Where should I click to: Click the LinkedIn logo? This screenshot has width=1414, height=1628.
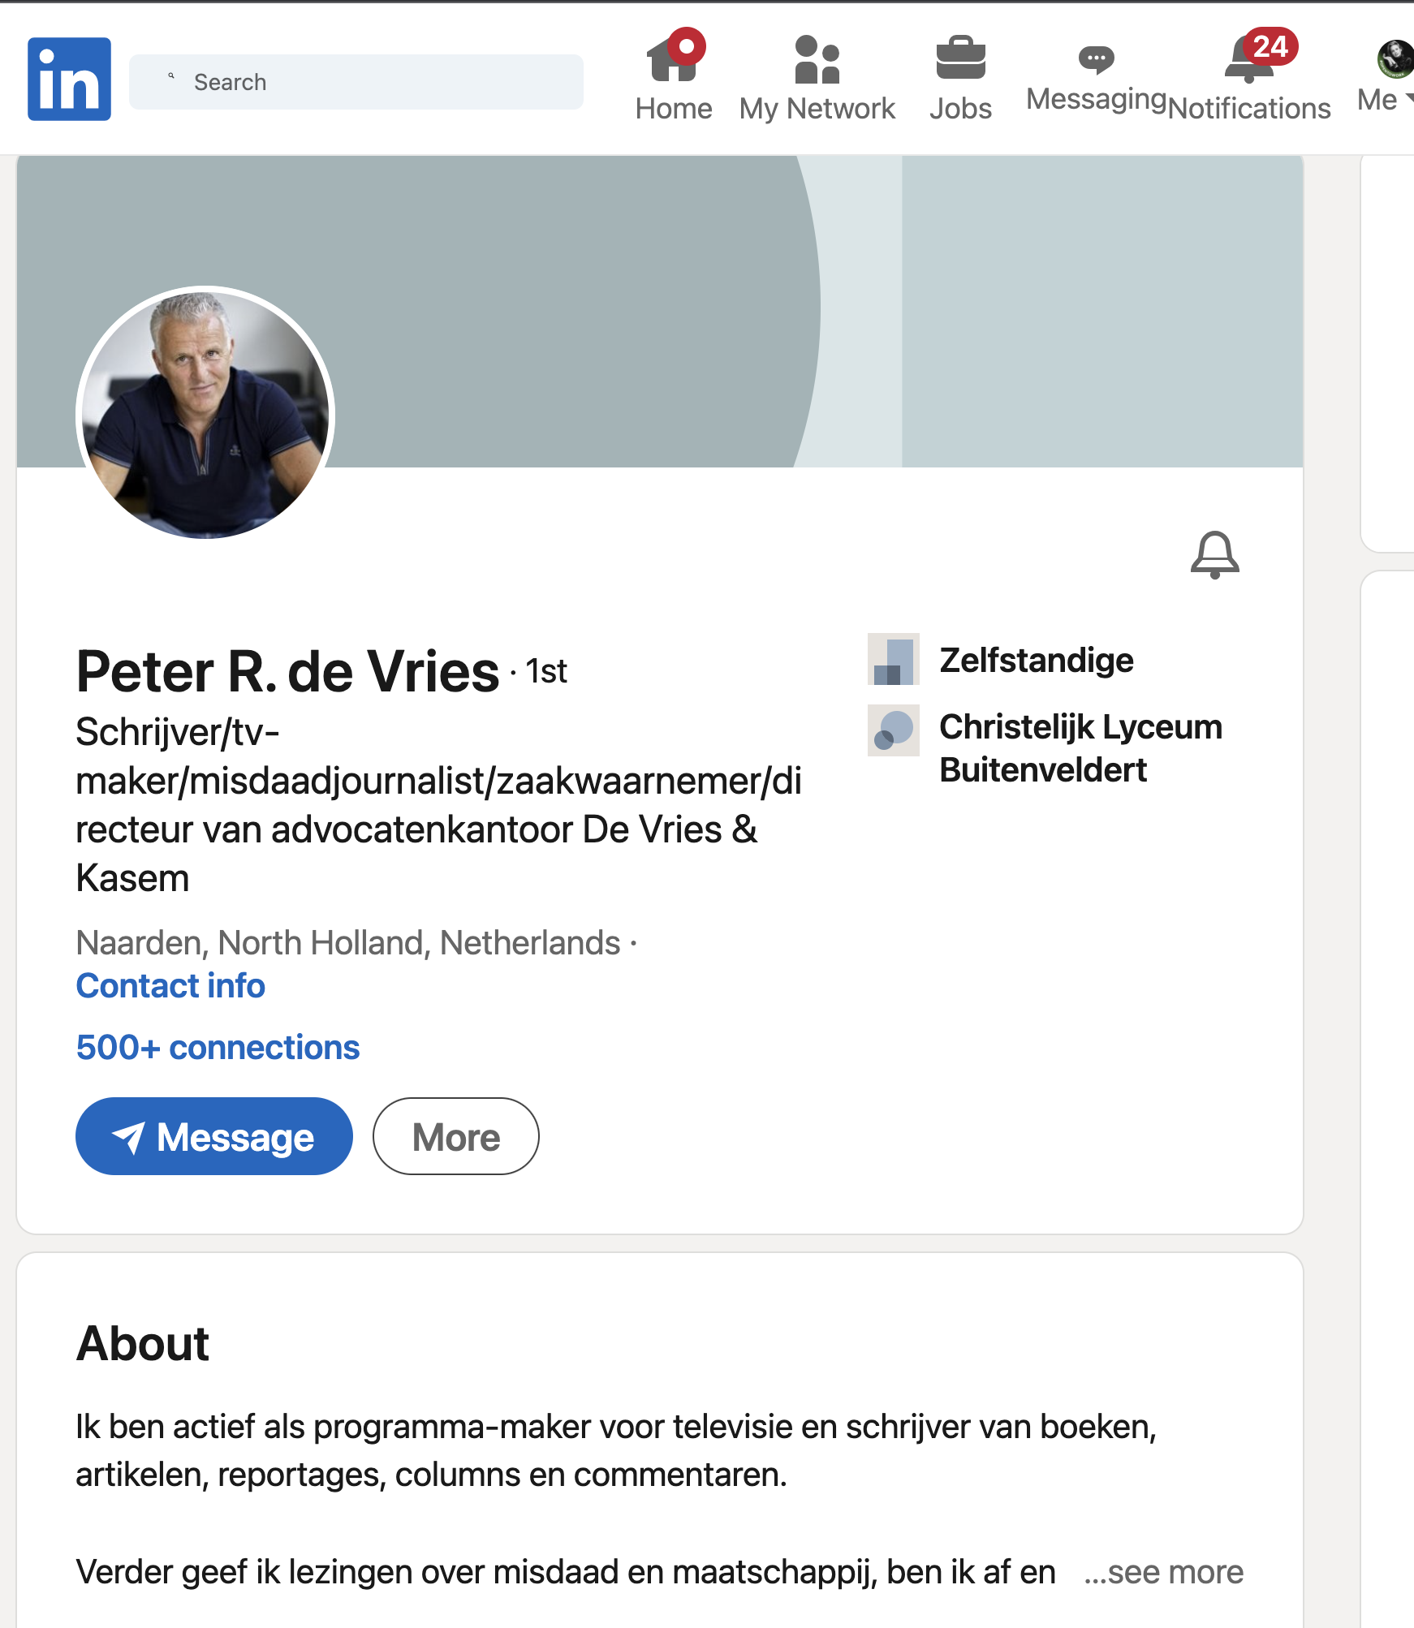[x=69, y=80]
